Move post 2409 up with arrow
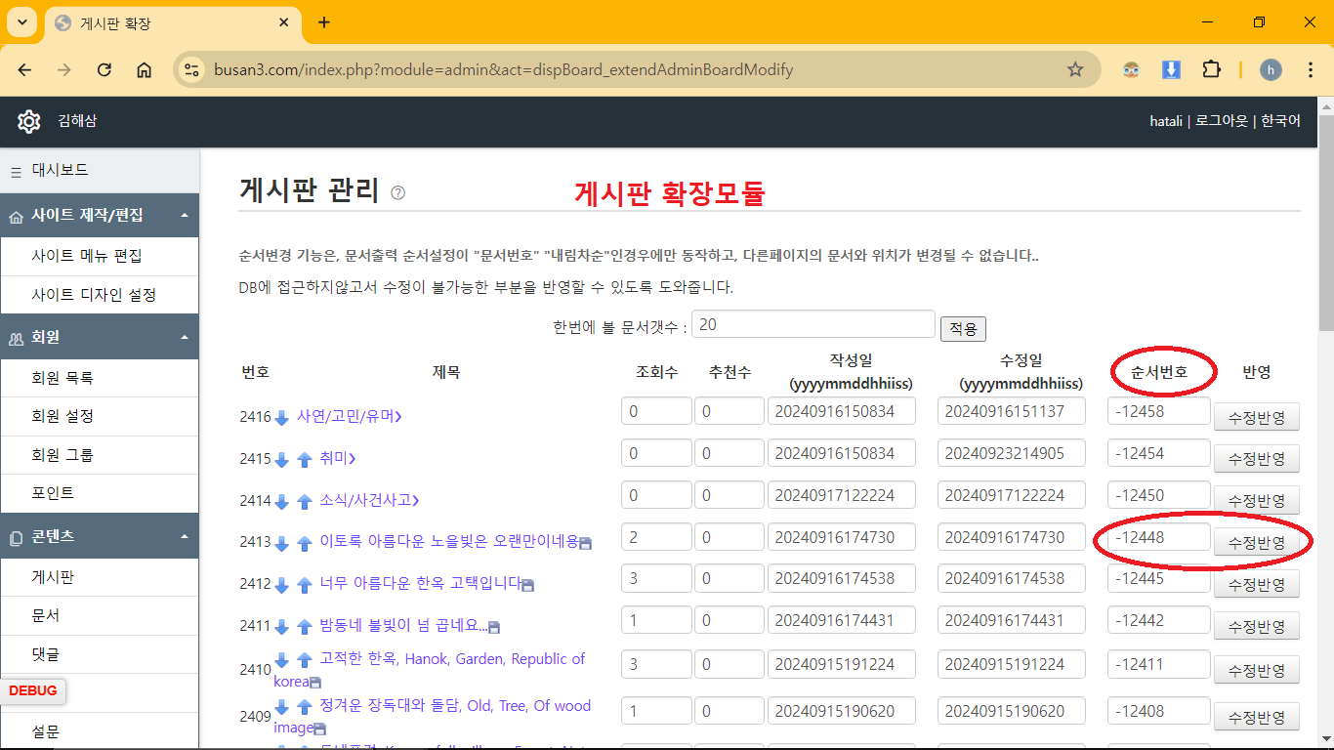Viewport: 1334px width, 750px height. (304, 707)
